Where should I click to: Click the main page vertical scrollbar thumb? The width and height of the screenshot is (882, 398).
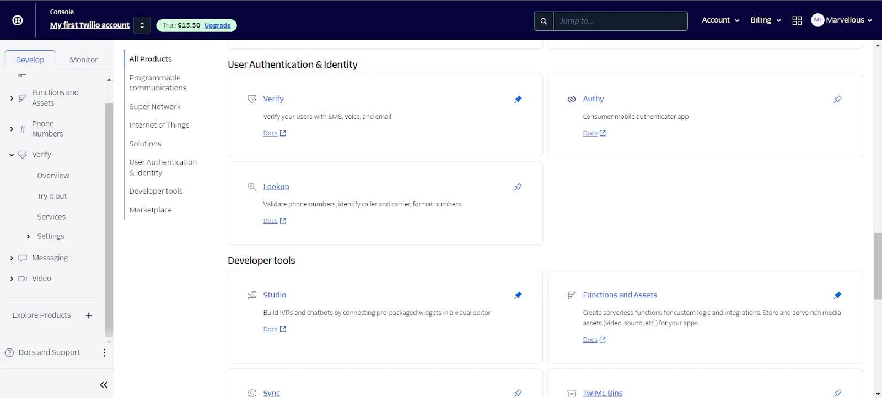pos(878,266)
